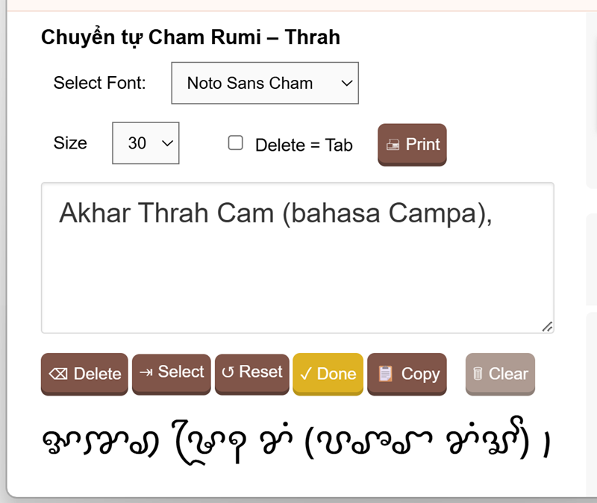597x503 pixels.
Task: Click the text area resize grip handle
Action: [x=547, y=326]
